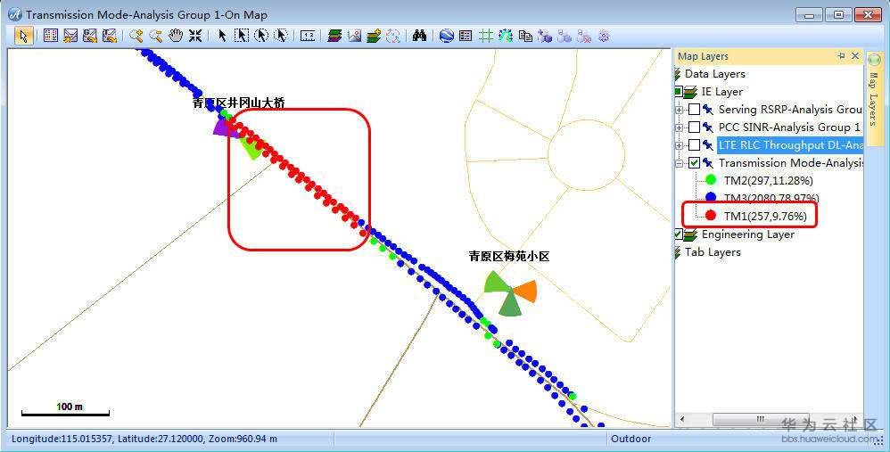Click the blue TM3 legend color dot
This screenshot has width=890, height=452.
coord(711,198)
